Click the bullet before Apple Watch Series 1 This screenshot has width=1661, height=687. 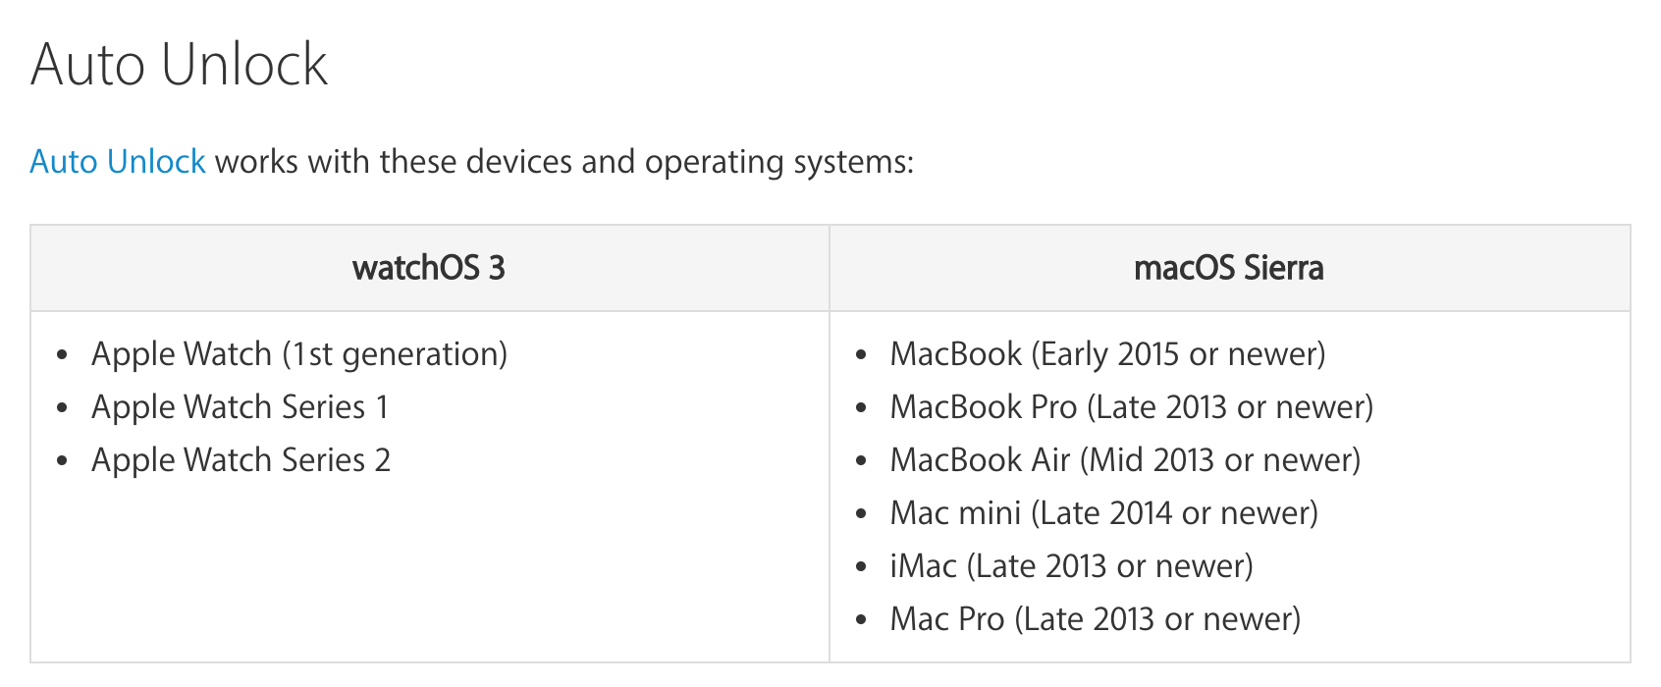[x=63, y=408]
